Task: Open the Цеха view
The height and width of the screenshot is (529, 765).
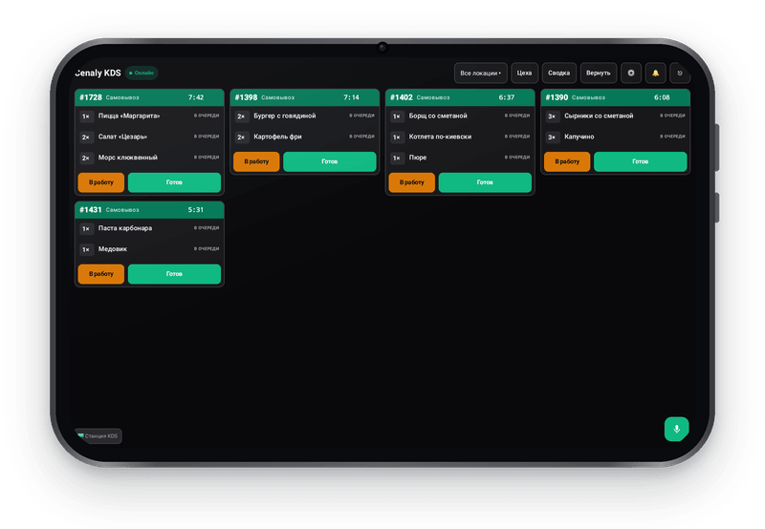Action: pyautogui.click(x=524, y=74)
